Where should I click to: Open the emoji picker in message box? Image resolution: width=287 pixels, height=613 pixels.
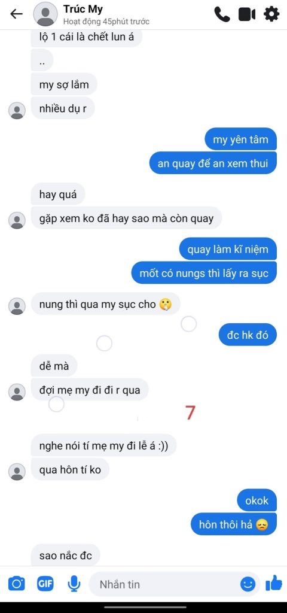pyautogui.click(x=248, y=584)
